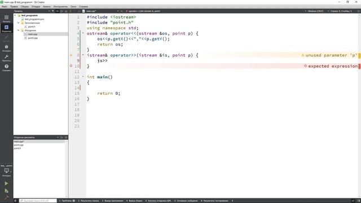Select main.cpp in the project tree
Image resolution: width=361 pixels, height=203 pixels.
33,34
